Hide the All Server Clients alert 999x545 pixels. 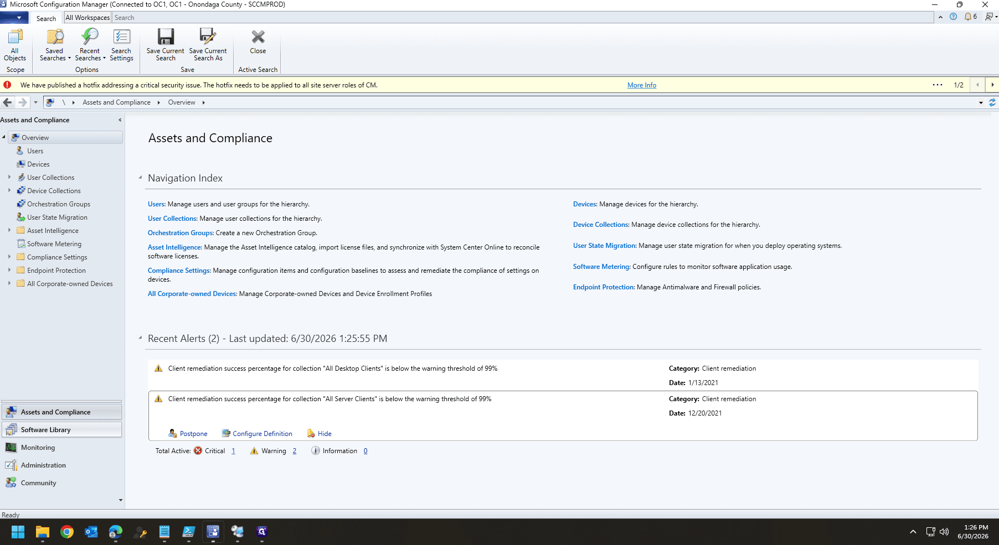(x=320, y=434)
